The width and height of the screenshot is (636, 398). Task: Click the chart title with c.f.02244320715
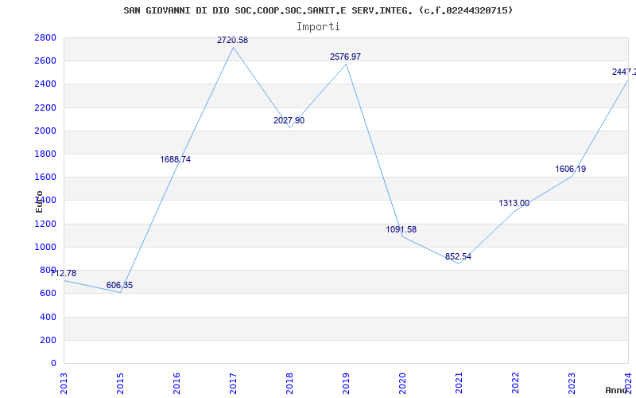coord(318,10)
